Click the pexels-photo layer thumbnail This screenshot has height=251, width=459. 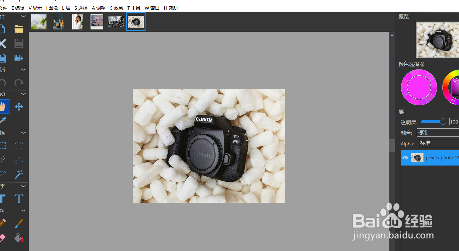pos(417,158)
